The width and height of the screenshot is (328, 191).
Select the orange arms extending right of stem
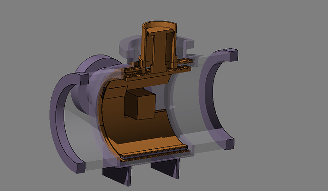(x=184, y=64)
